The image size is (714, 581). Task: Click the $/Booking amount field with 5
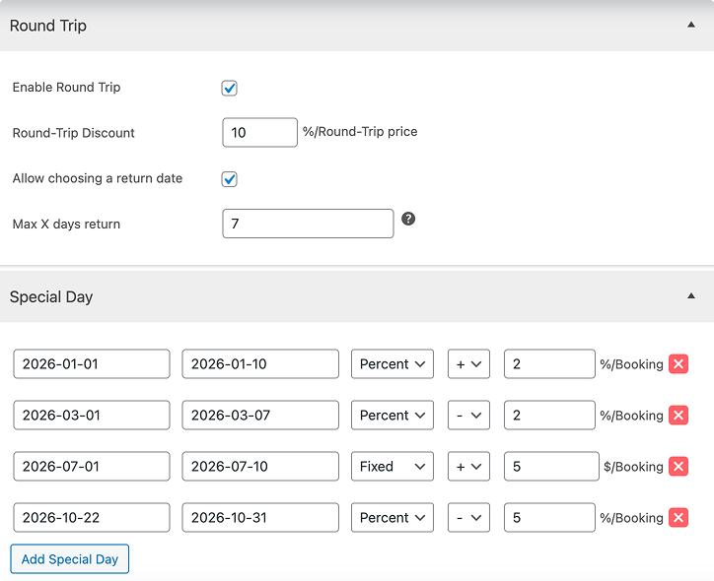(x=549, y=467)
